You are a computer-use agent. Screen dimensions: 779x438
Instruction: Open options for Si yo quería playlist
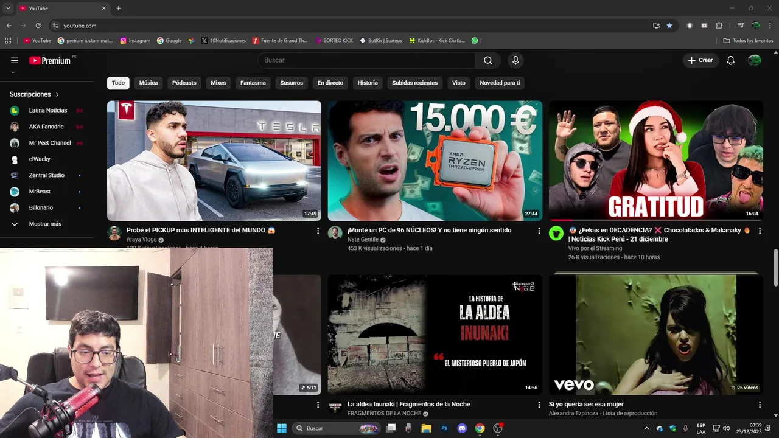pos(760,405)
